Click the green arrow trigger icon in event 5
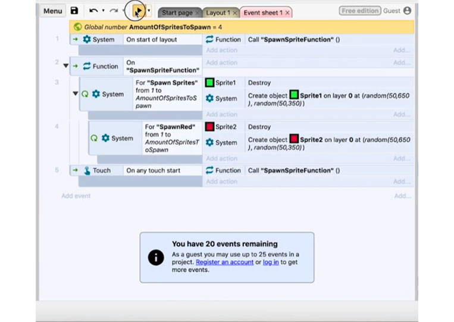 76,170
